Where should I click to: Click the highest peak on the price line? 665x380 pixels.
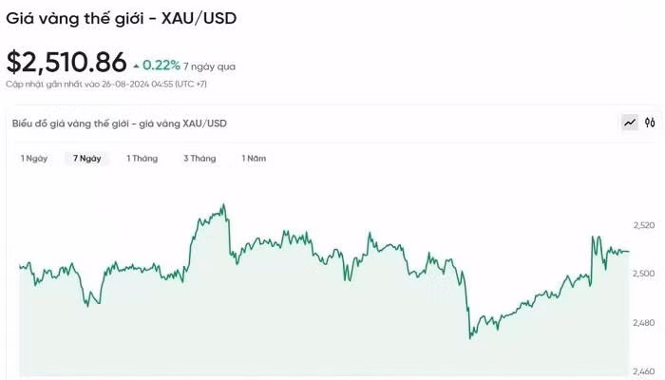click(x=223, y=204)
